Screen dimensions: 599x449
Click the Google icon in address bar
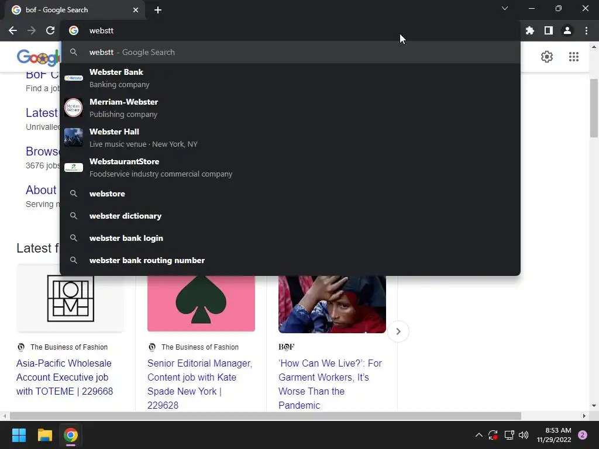tap(73, 30)
